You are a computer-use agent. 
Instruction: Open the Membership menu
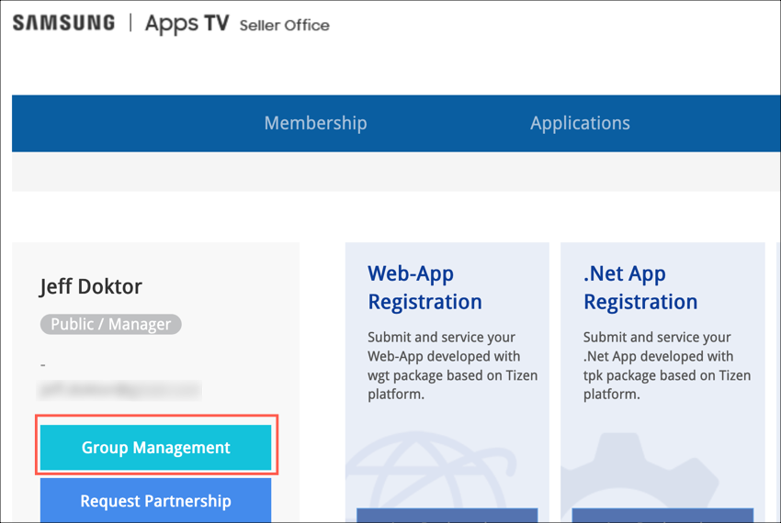tap(315, 123)
